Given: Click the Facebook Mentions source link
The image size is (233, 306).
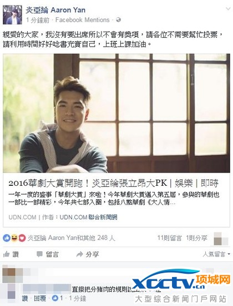Looking at the screenshot, I should click(x=82, y=20).
